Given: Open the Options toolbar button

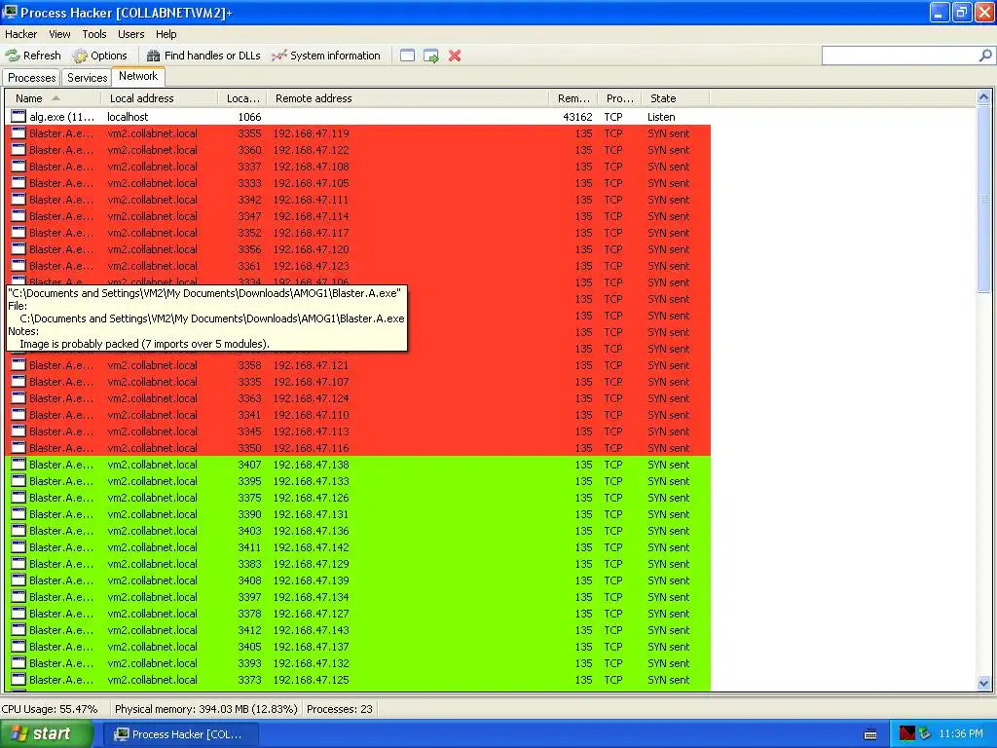Looking at the screenshot, I should click(100, 56).
